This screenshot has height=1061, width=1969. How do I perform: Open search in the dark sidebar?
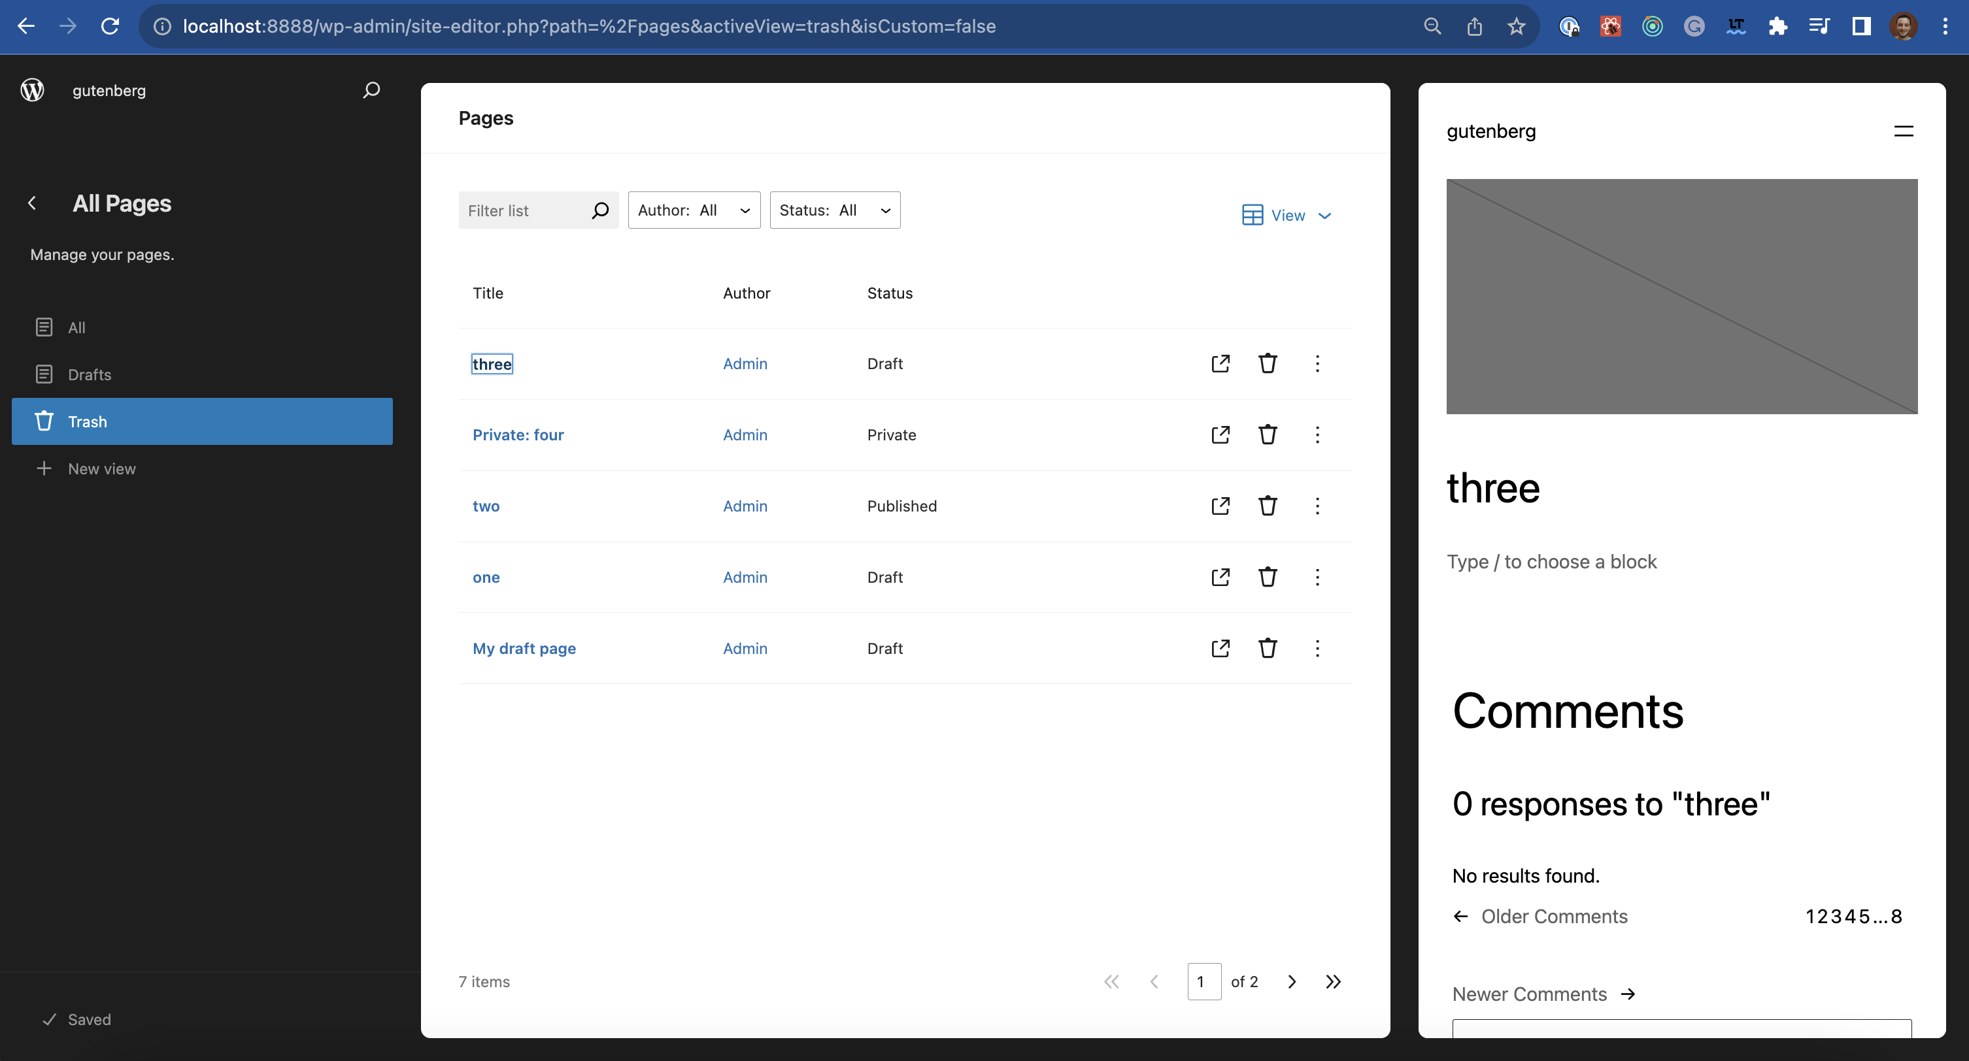pyautogui.click(x=371, y=90)
